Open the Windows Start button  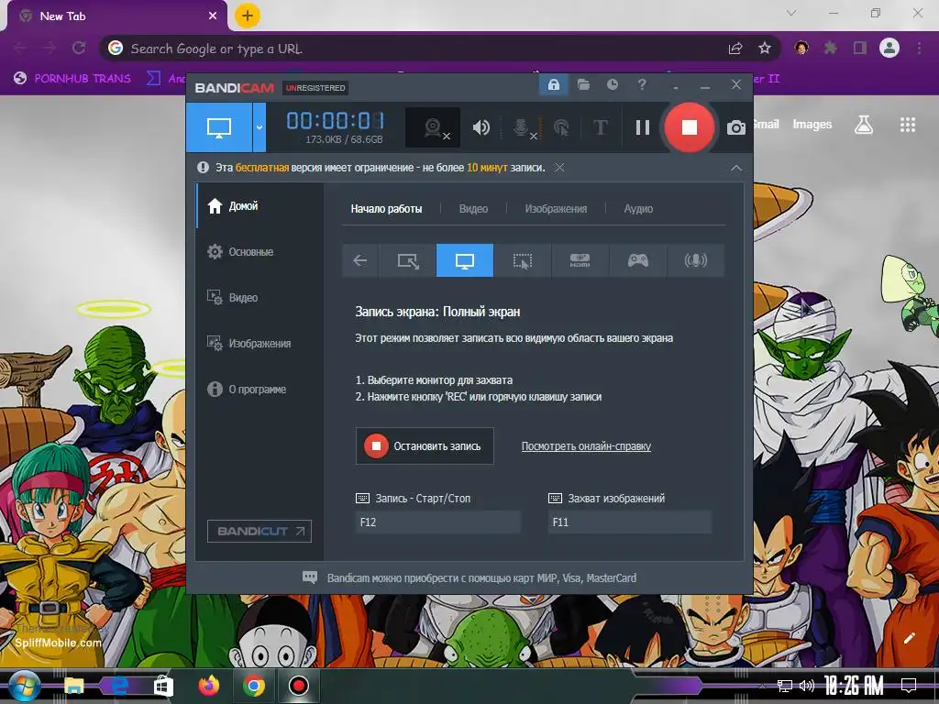point(25,686)
